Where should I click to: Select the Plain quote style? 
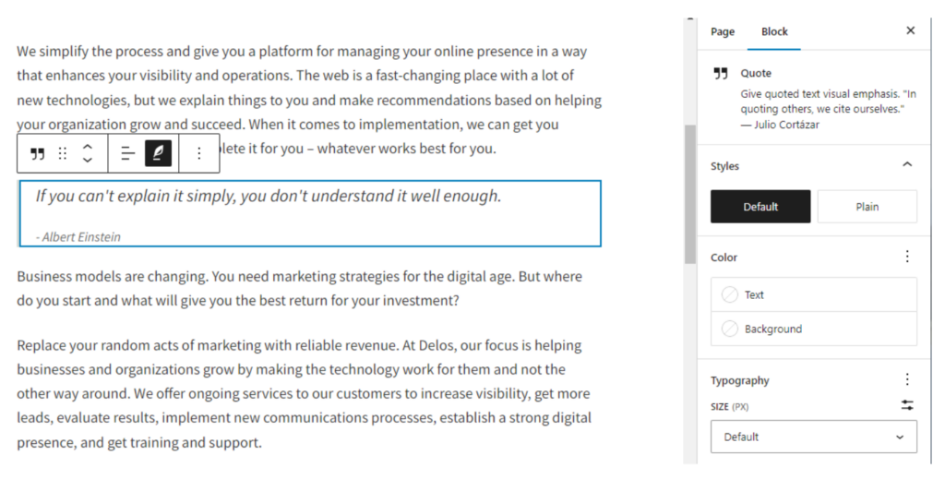point(867,207)
